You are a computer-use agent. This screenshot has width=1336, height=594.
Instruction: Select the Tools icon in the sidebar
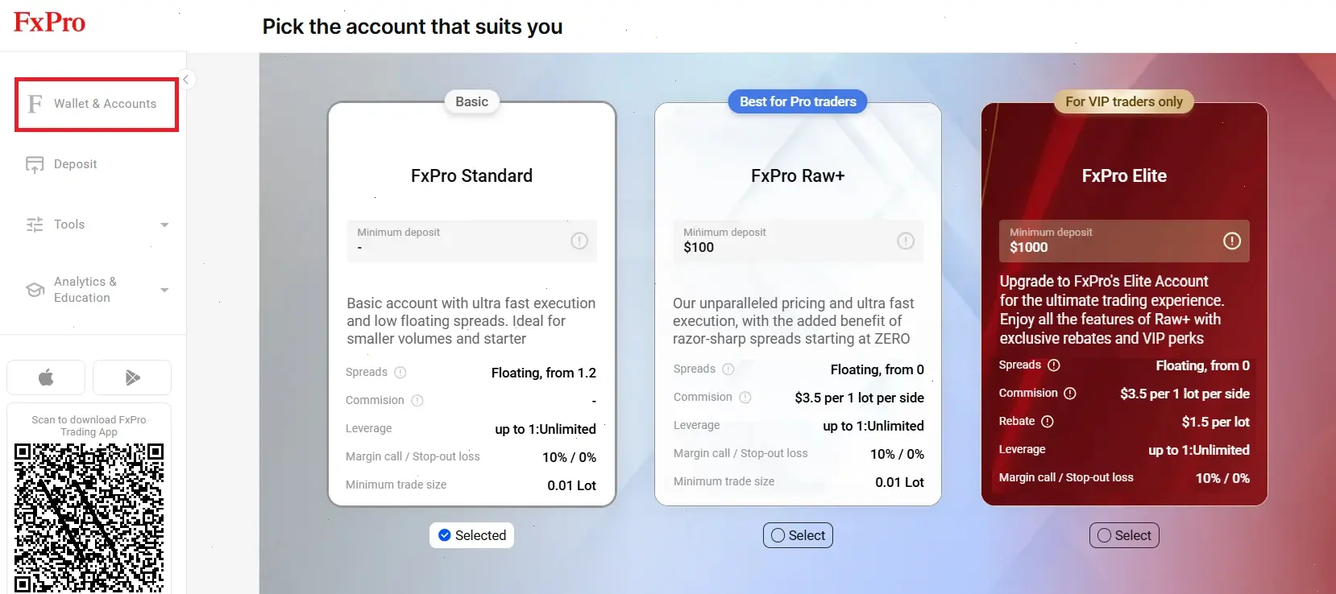[x=35, y=225]
